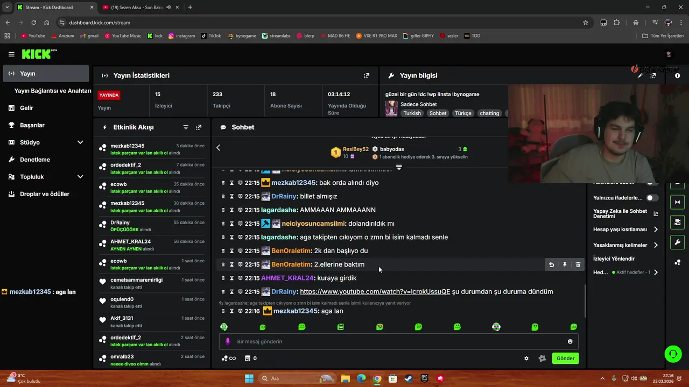This screenshot has width=689, height=387.
Task: Click the 'AHMET_KRAL24' activity feed entry
Action: [152, 245]
